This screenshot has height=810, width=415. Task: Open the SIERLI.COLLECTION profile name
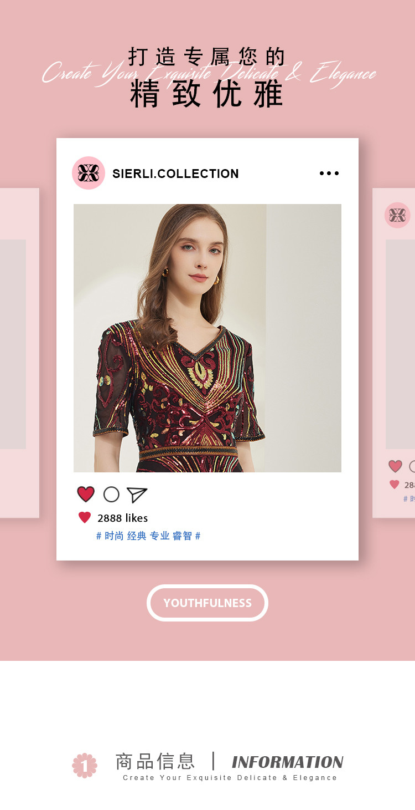click(175, 174)
